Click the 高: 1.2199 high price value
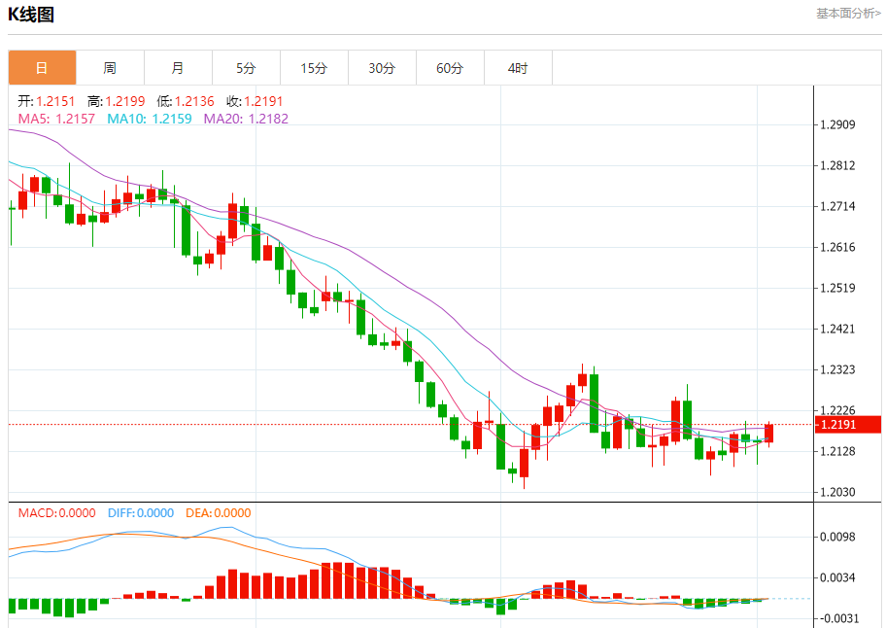This screenshot has width=886, height=628. click(117, 101)
